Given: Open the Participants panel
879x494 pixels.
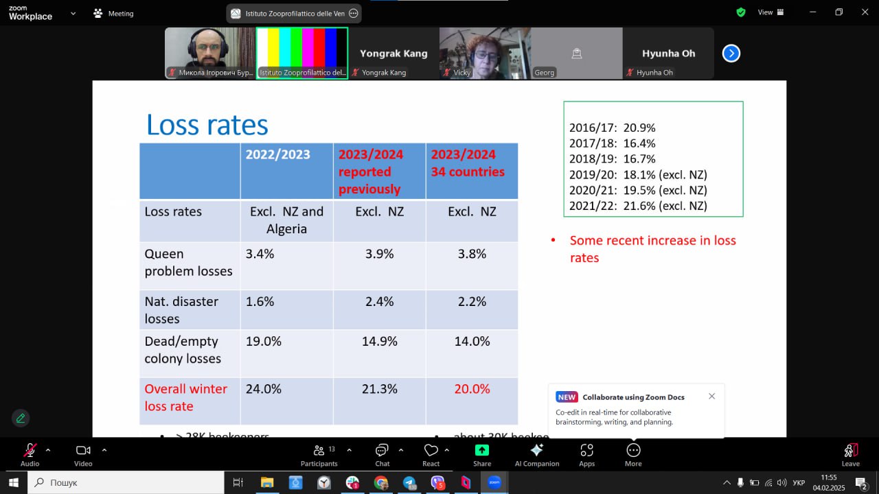Looking at the screenshot, I should coord(319,454).
